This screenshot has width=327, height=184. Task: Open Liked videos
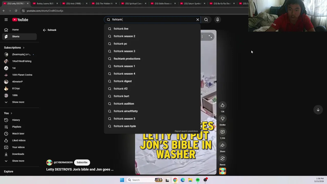[19, 140]
